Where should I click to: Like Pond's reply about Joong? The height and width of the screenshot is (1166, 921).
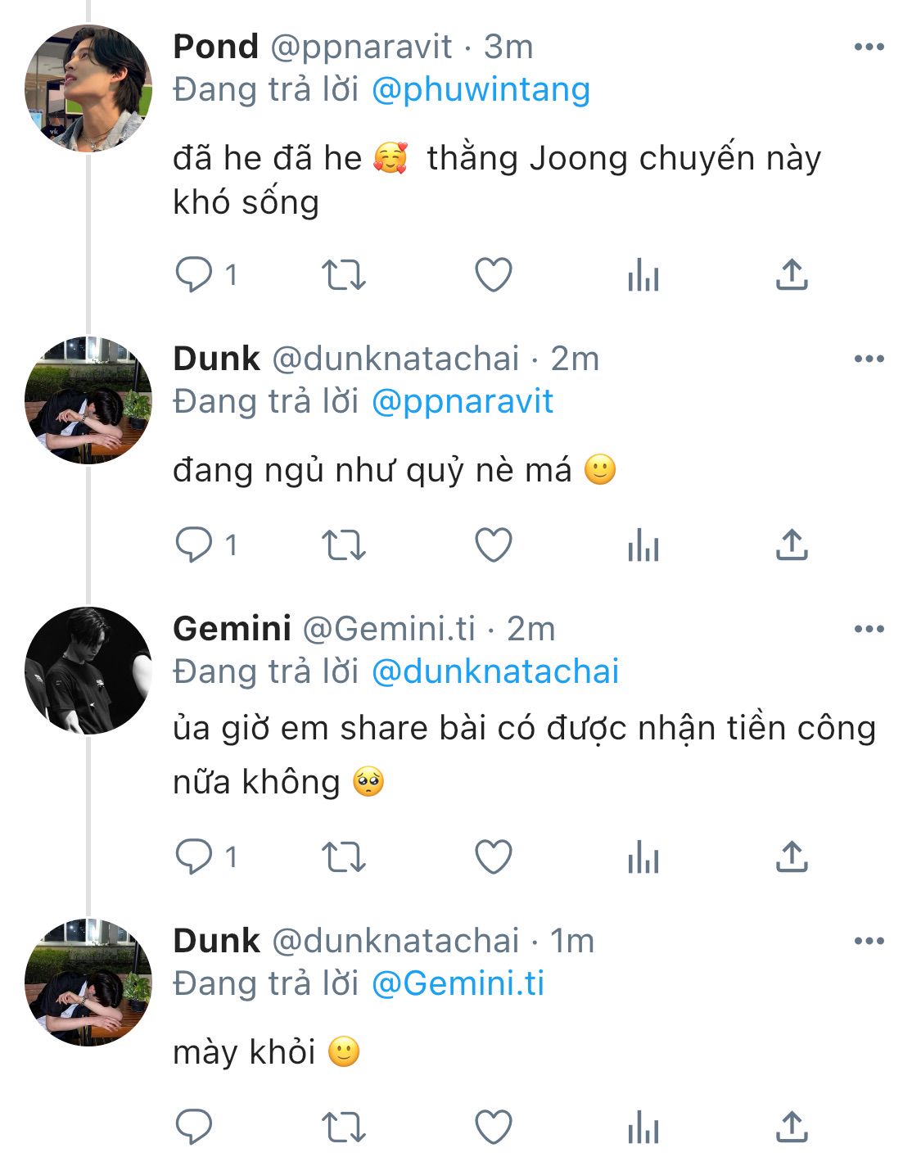494,275
